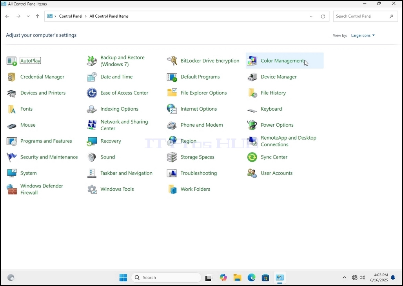This screenshot has height=286, width=403.
Task: Click the Security and Maintenance link
Action: (x=49, y=157)
